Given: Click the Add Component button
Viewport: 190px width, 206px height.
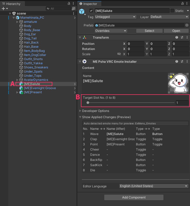Looking at the screenshot, I should tap(134, 197).
